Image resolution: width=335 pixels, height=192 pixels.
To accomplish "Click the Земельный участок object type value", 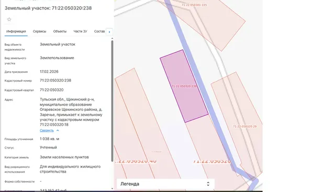I will coord(58,44).
